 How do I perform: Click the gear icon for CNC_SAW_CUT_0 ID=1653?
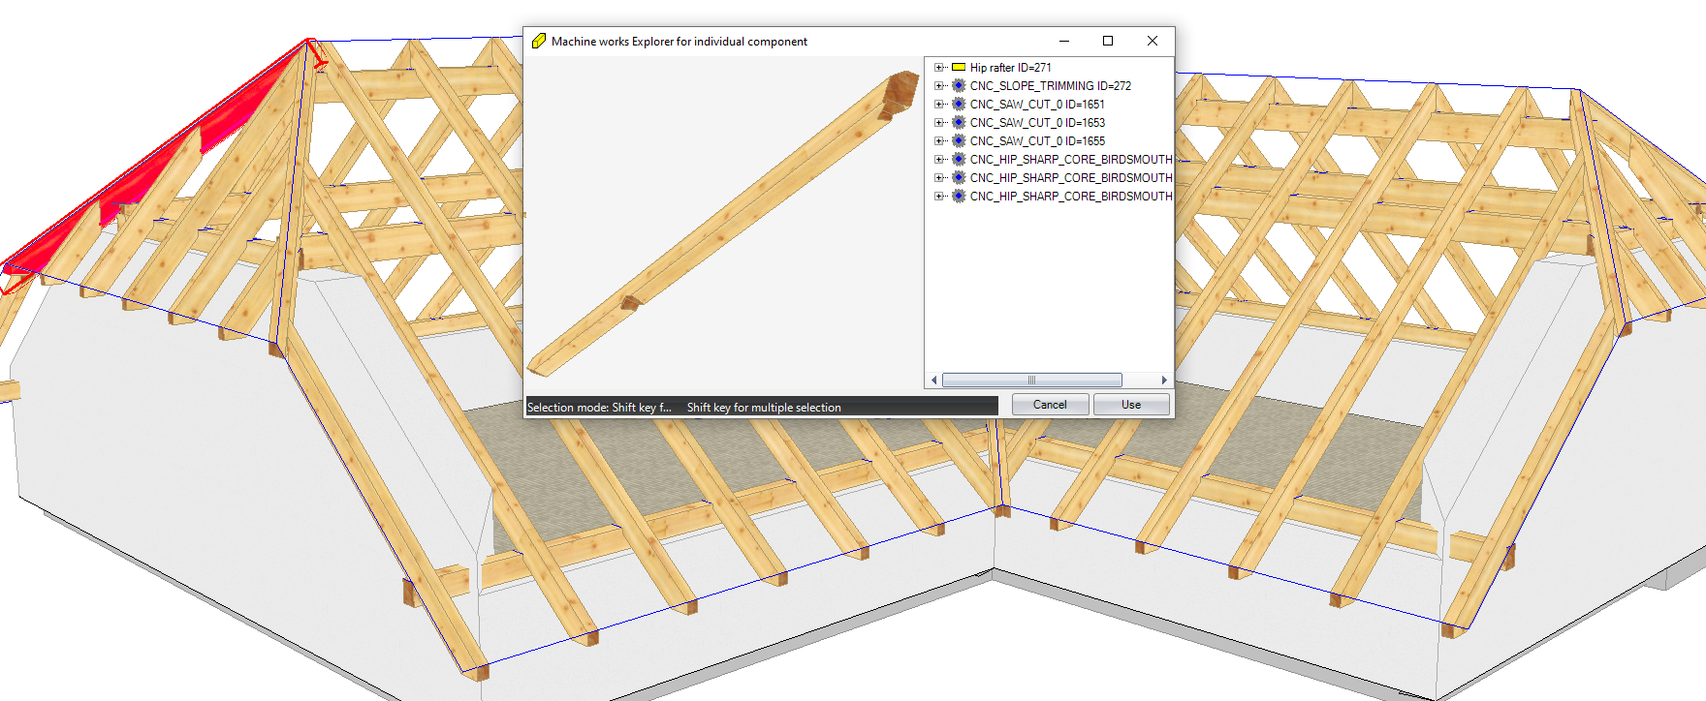coord(959,123)
